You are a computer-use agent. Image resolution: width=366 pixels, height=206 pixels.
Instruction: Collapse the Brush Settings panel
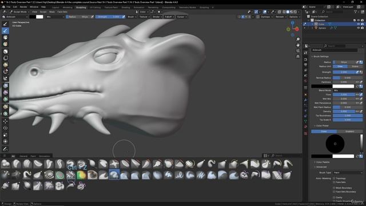pyautogui.click(x=321, y=57)
